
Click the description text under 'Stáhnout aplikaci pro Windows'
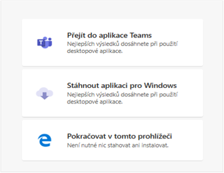[x=122, y=98]
